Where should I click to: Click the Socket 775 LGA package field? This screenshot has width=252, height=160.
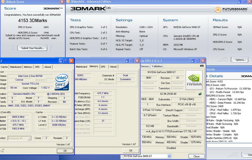click(x=30, y=84)
